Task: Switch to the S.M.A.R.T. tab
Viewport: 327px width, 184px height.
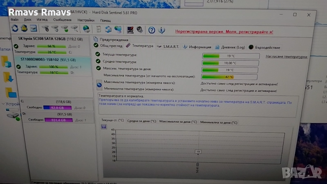Action: [x=168, y=46]
